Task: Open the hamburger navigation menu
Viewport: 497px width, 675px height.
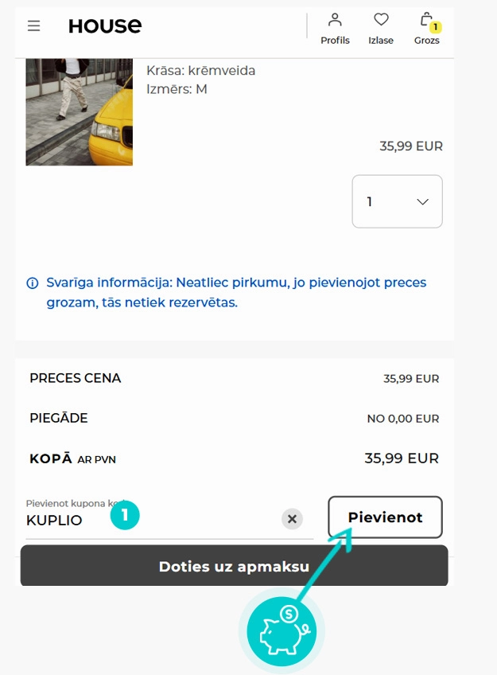Action: click(x=33, y=25)
